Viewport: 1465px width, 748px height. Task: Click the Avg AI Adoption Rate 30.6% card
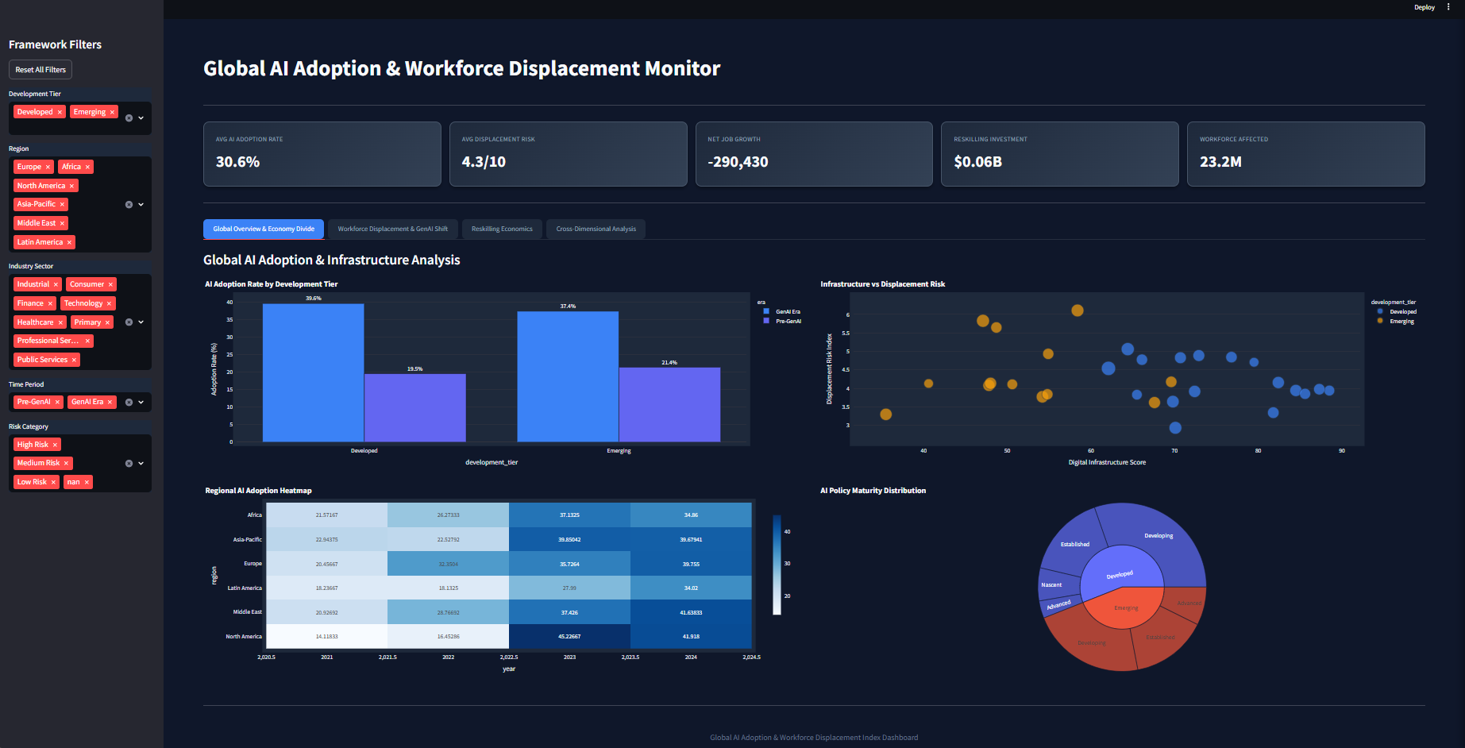tap(322, 154)
